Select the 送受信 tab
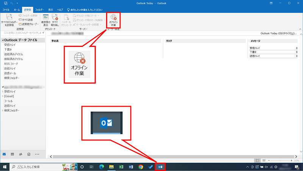 coord(27,10)
